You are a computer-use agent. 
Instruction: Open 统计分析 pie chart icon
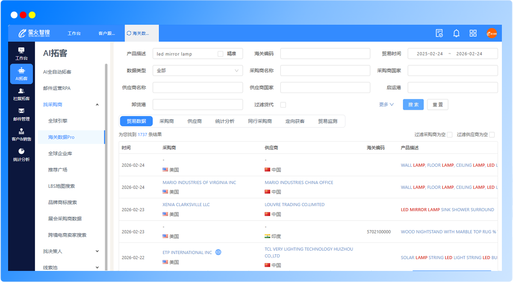[21, 155]
